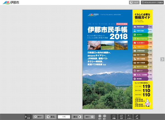Click the 1/76 page number field
The width and height of the screenshot is (165, 120).
point(64,117)
